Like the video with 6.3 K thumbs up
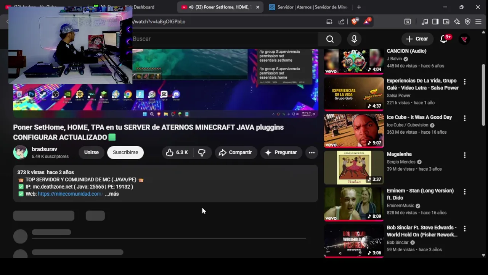This screenshot has height=275, width=488. (177, 152)
